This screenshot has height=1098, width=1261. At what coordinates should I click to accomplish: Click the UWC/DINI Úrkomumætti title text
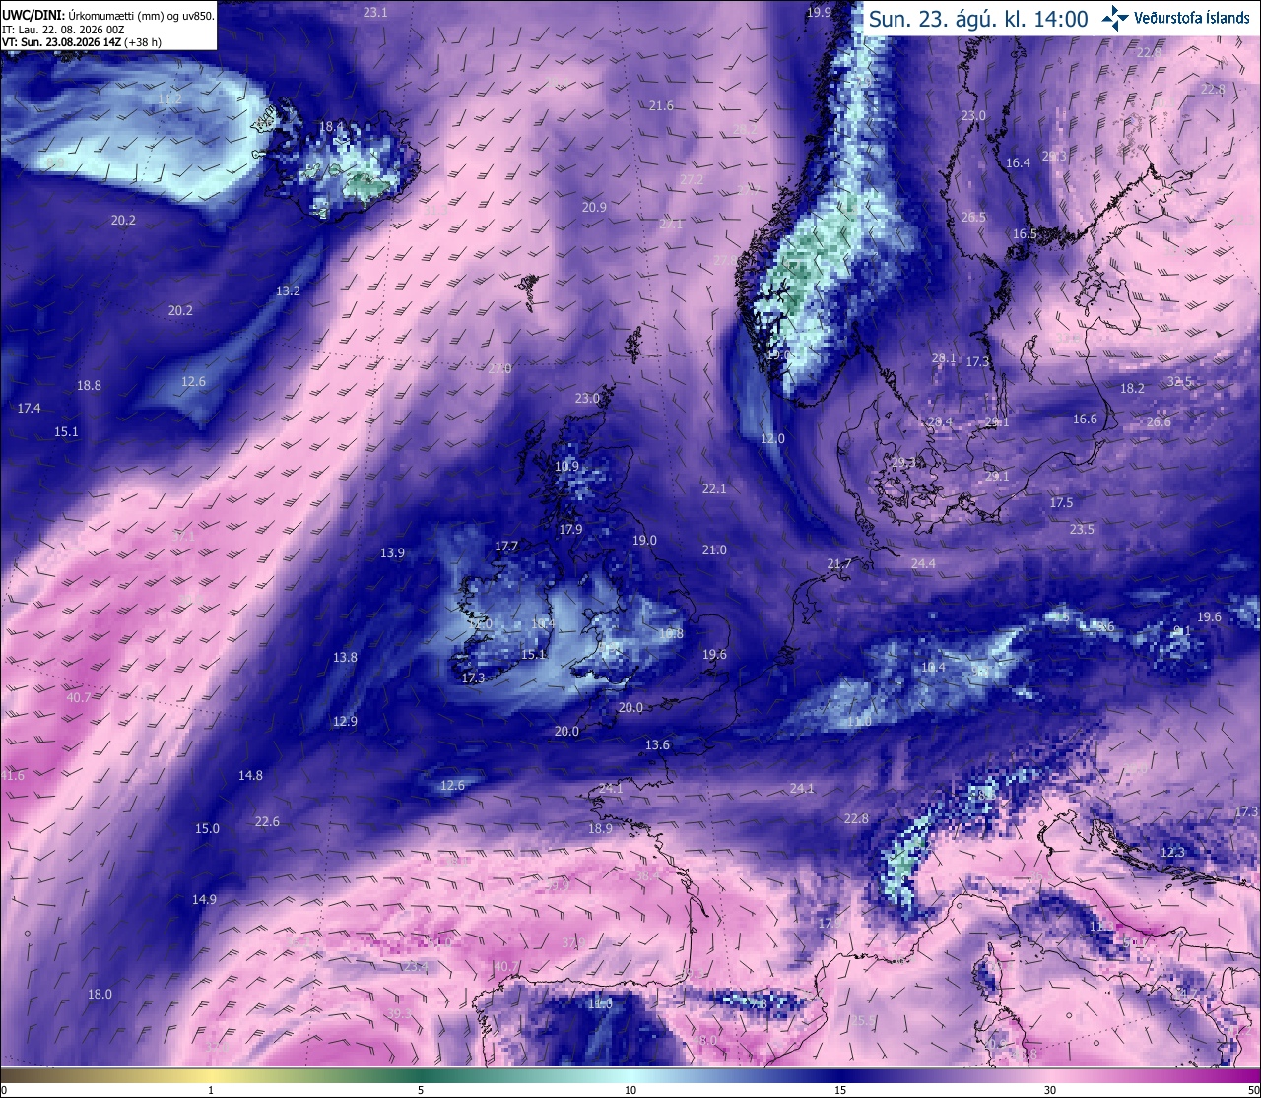[x=108, y=16]
